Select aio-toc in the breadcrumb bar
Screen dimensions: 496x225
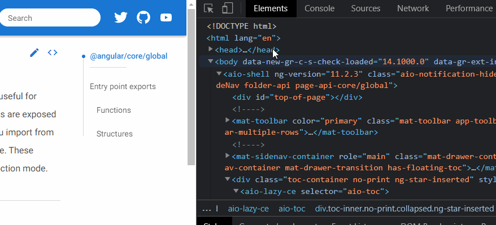tap(292, 209)
